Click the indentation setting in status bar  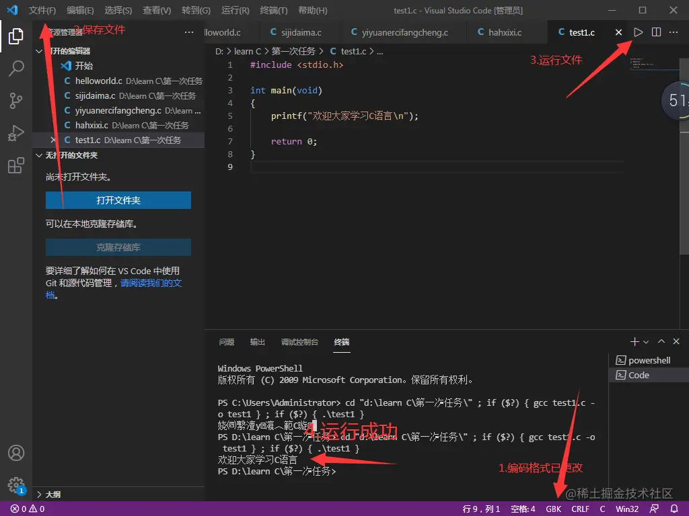point(523,509)
